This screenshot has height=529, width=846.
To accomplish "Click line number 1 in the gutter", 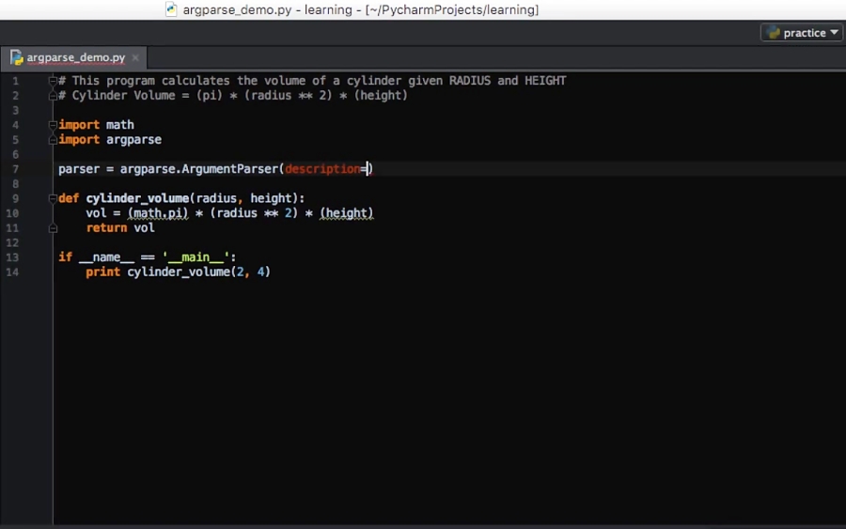I will point(15,81).
